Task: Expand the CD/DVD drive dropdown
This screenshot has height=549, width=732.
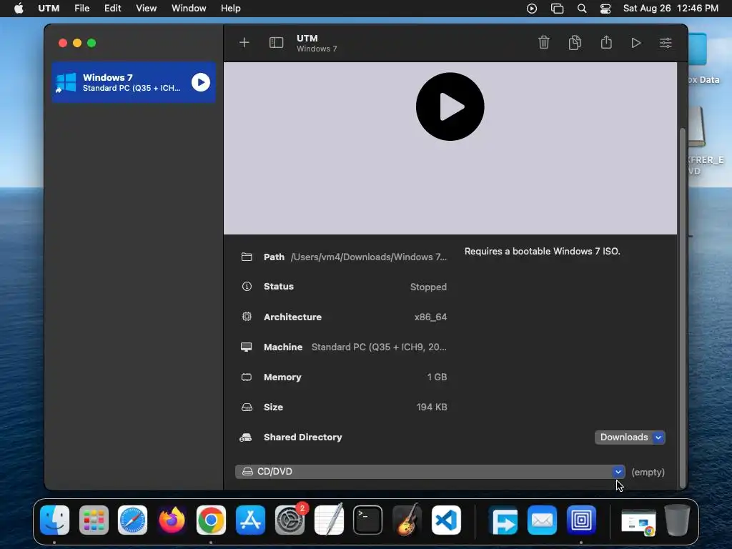Action: (430, 472)
